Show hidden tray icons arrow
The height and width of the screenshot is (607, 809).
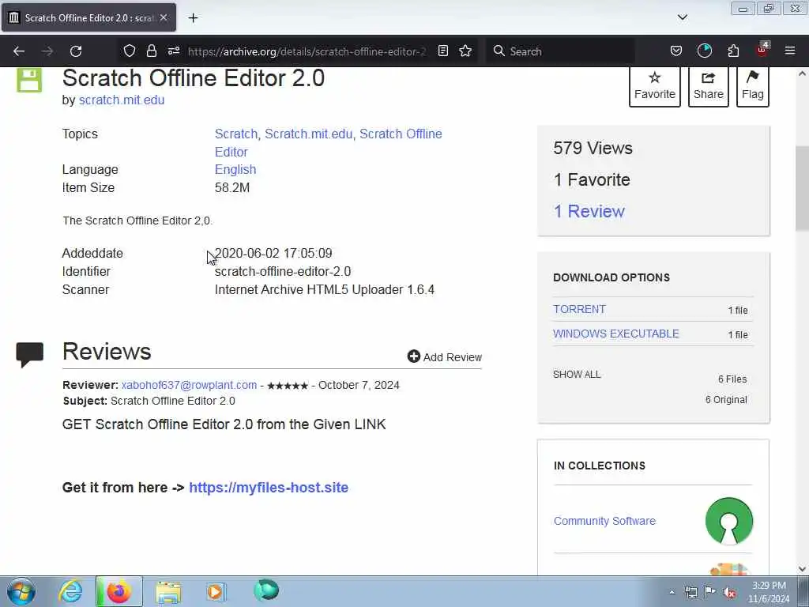click(x=672, y=593)
